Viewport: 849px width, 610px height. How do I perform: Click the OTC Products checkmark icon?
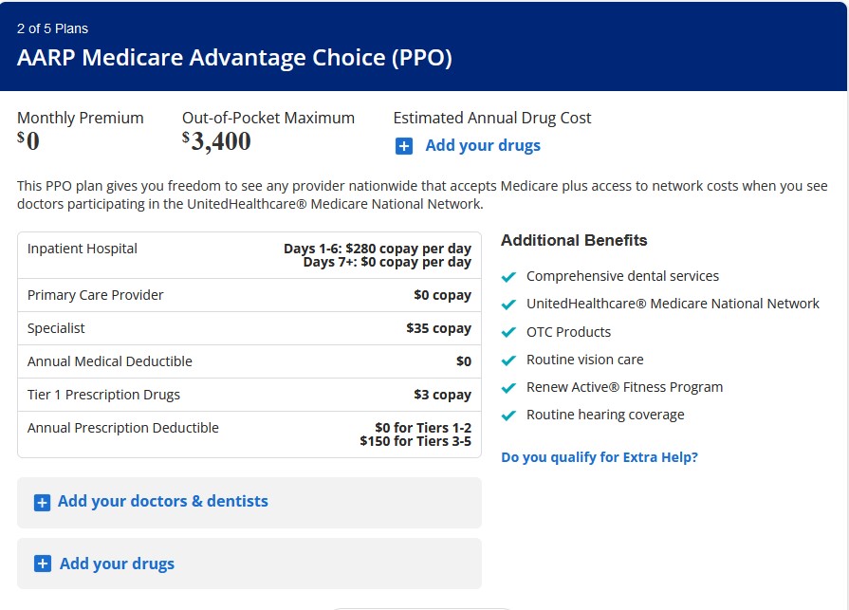coord(508,332)
